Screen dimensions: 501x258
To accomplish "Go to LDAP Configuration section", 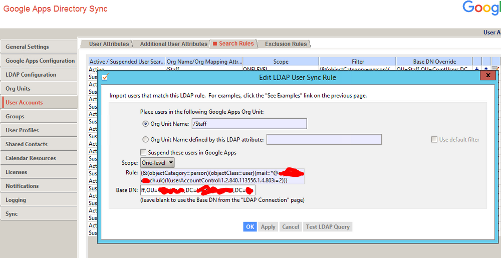I will (x=39, y=75).
